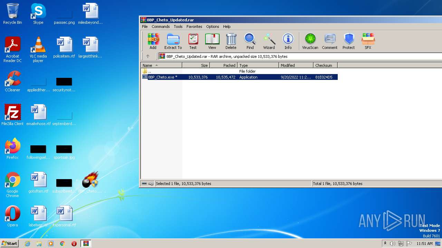Open Windows Explorer from the taskbar
Screen dimensions: 442x248
pos(39,244)
